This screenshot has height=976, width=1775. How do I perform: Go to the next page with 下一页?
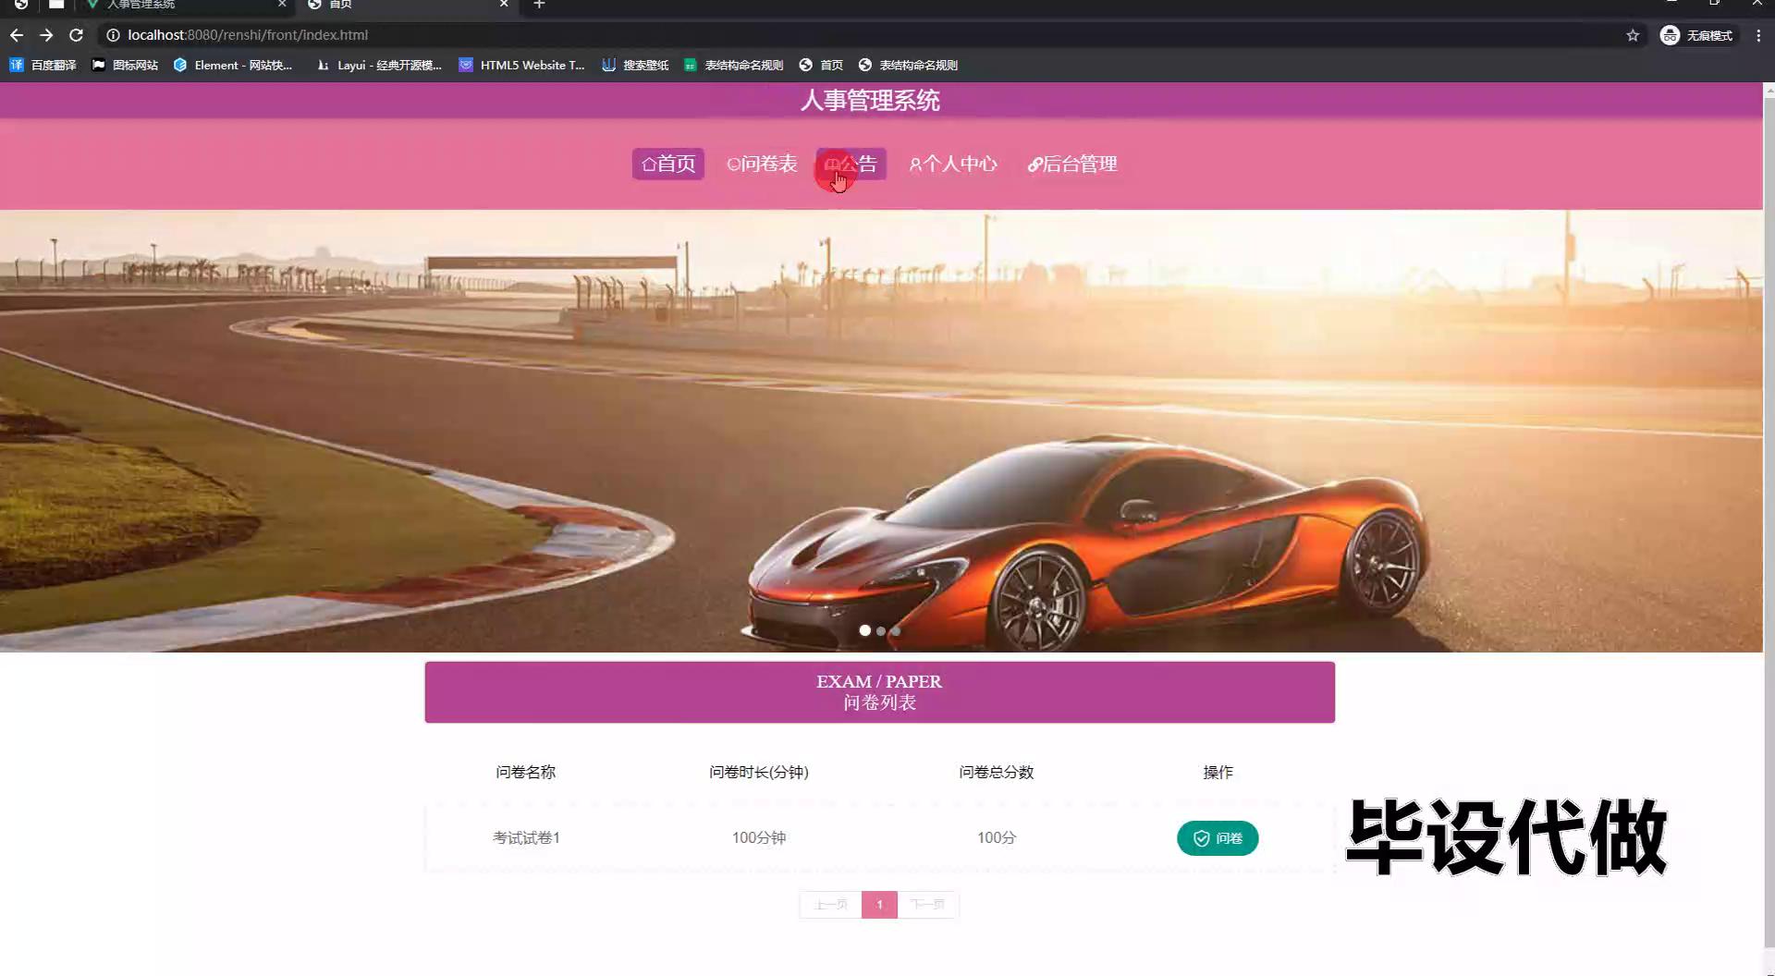927,904
